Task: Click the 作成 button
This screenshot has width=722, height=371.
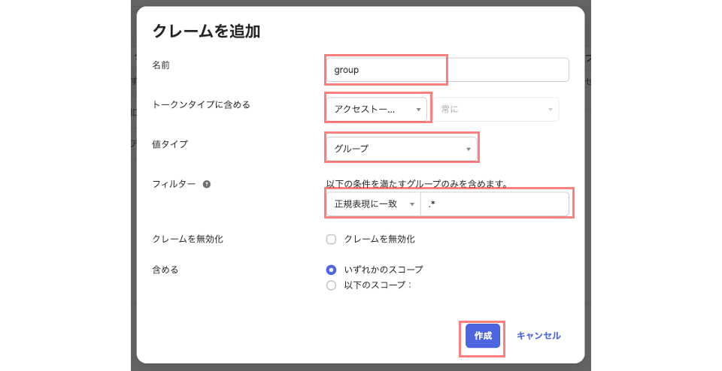Action: 483,336
